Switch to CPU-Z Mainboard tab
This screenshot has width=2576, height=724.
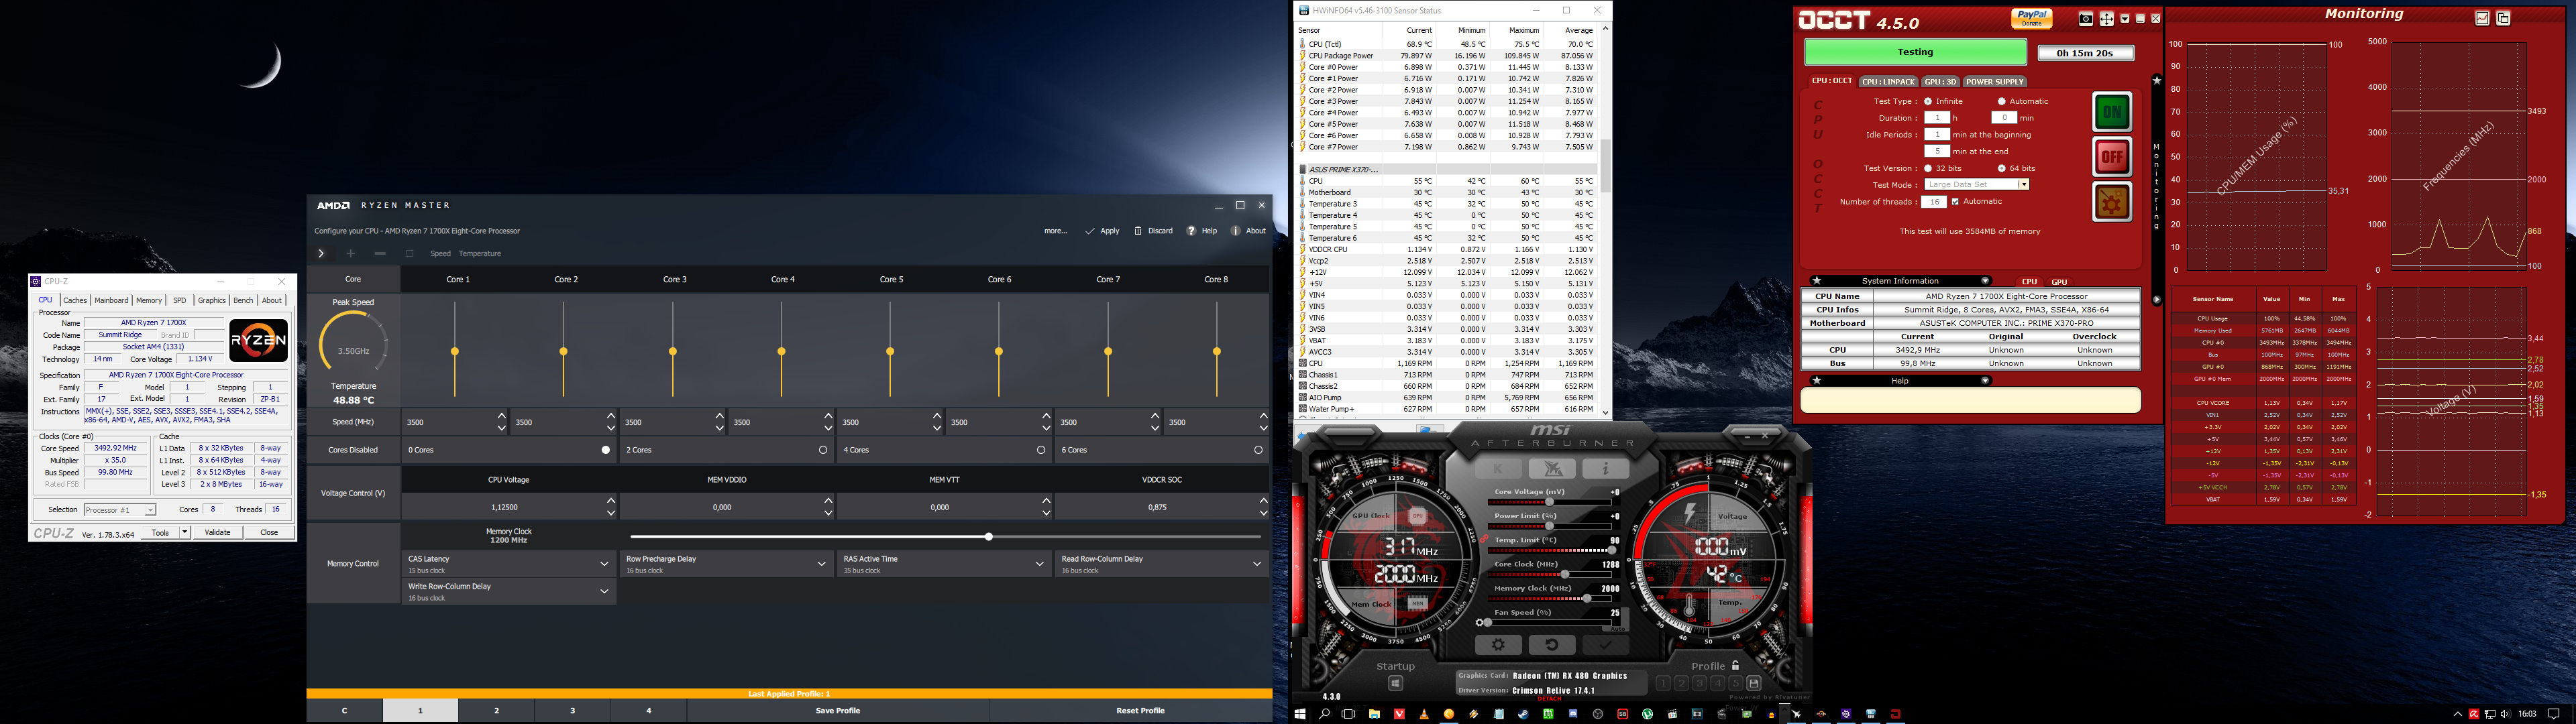click(x=111, y=300)
